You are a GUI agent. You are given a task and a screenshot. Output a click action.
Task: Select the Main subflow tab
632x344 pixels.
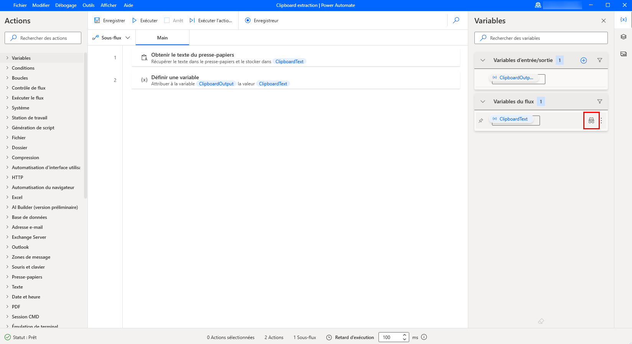coord(162,38)
